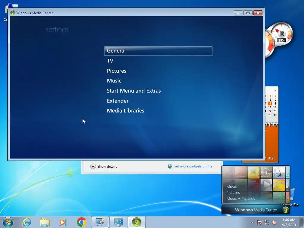This screenshot has width=304, height=228.
Task: Open General settings in Media Center
Action: (158, 51)
